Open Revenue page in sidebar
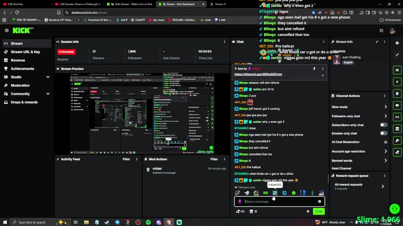 [x=27, y=60]
